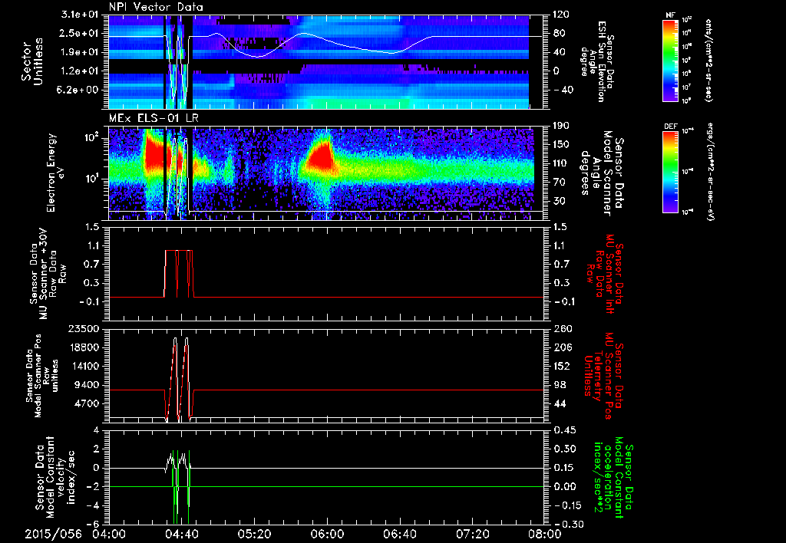Image resolution: width=786 pixels, height=543 pixels.
Task: Click the '0.30' acceleration tick label
Action: point(563,449)
